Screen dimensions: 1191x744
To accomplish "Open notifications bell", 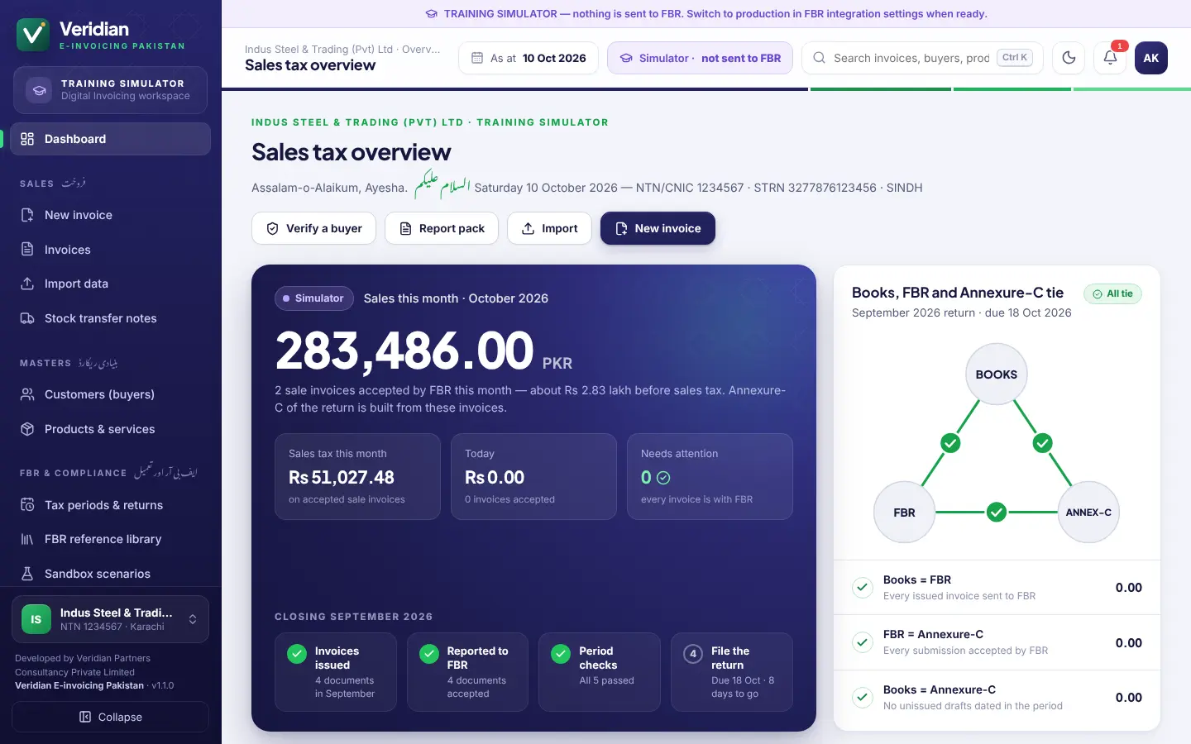I will click(1110, 58).
